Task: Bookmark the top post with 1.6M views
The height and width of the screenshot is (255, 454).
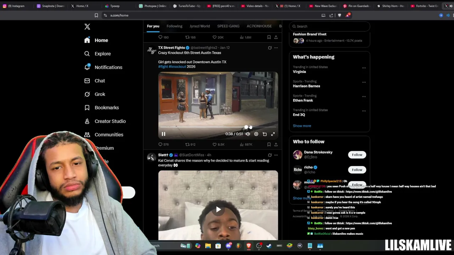Action: tap(269, 37)
